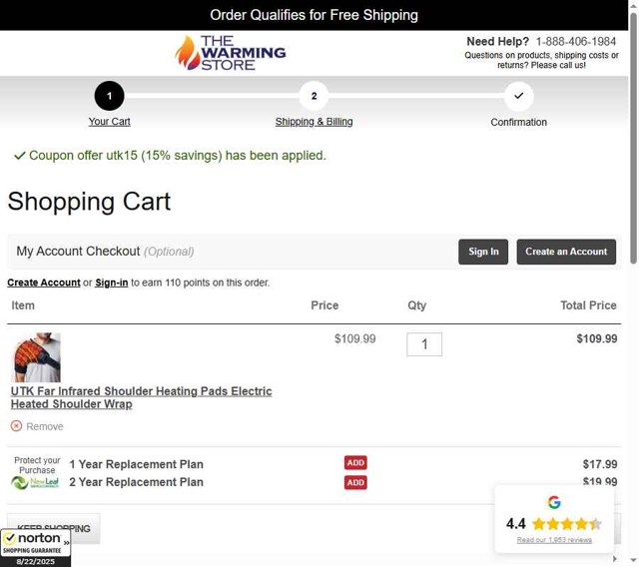Select step 2 circle in checkout progress
Image resolution: width=639 pixels, height=567 pixels.
[314, 96]
